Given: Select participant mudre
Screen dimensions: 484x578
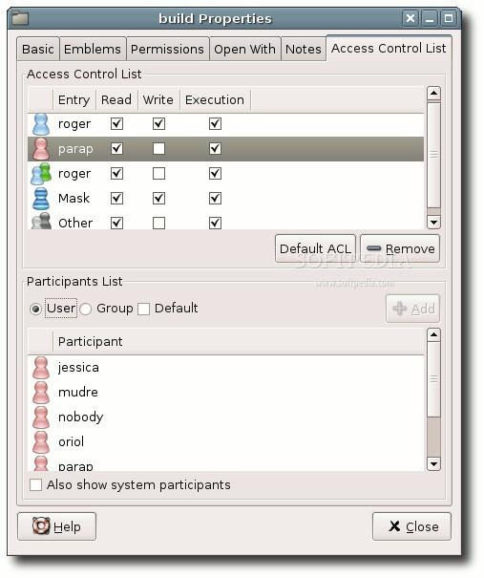Looking at the screenshot, I should coord(78,393).
